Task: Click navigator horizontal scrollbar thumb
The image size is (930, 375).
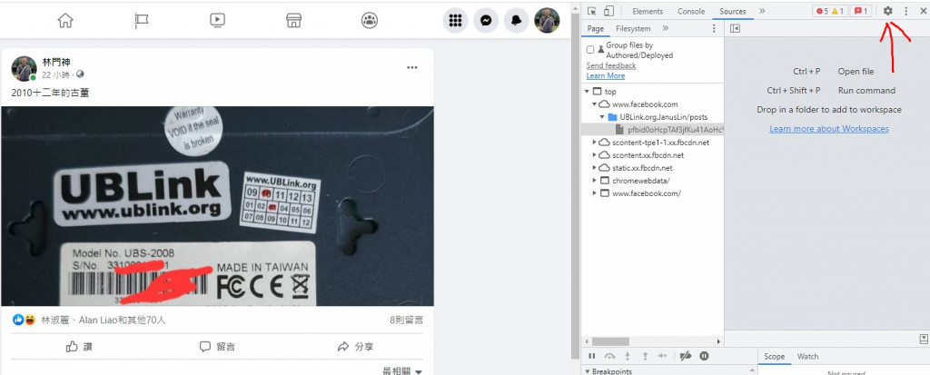Action: tap(610, 341)
